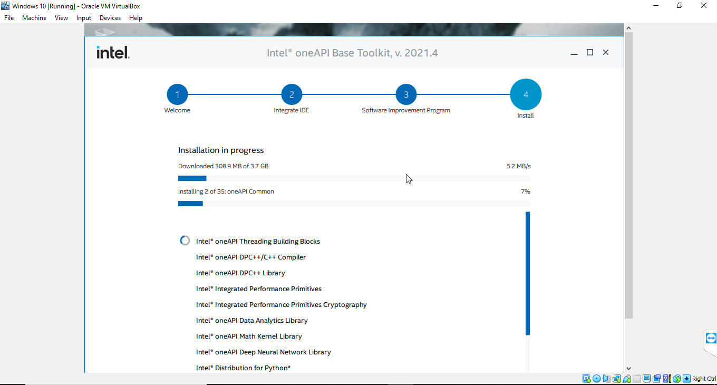The image size is (717, 385).
Task: Click the keyboard capture status icon
Action: click(x=687, y=379)
